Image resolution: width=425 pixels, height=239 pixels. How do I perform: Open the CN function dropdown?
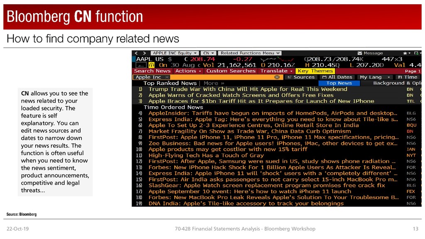(208, 53)
